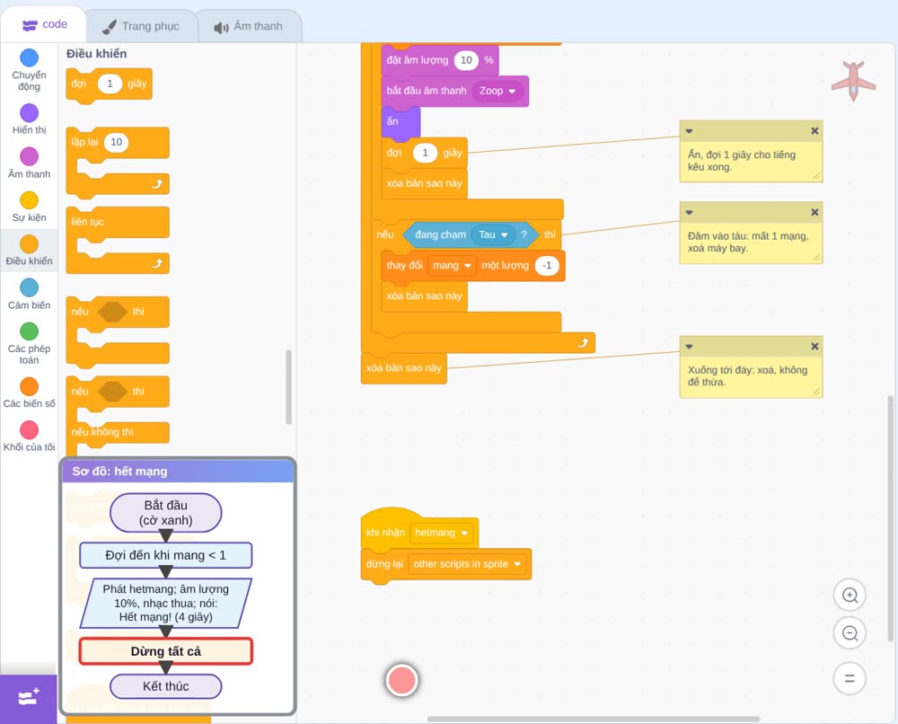Click the airplane sprite watermark

[x=853, y=82]
